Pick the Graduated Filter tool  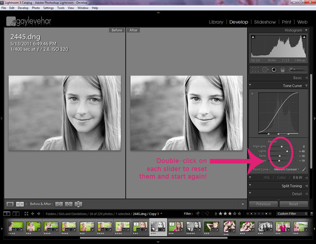283,69
